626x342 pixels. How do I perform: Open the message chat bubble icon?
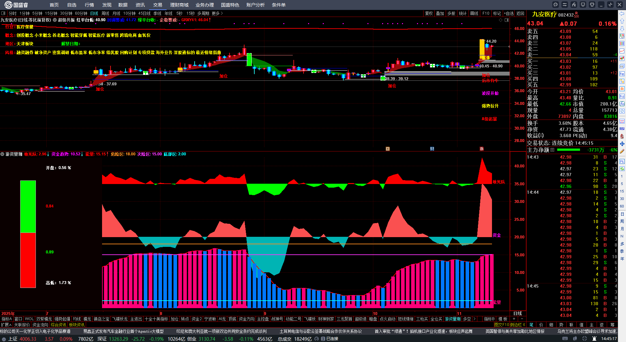tap(556, 5)
